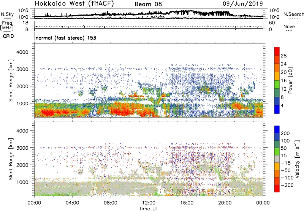Click the "08:00" time axis tick label
This screenshot has height=211, width=304.
point(111,203)
